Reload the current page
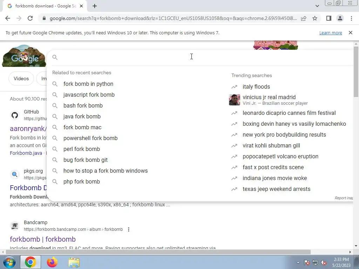359x269 pixels. 30,18
